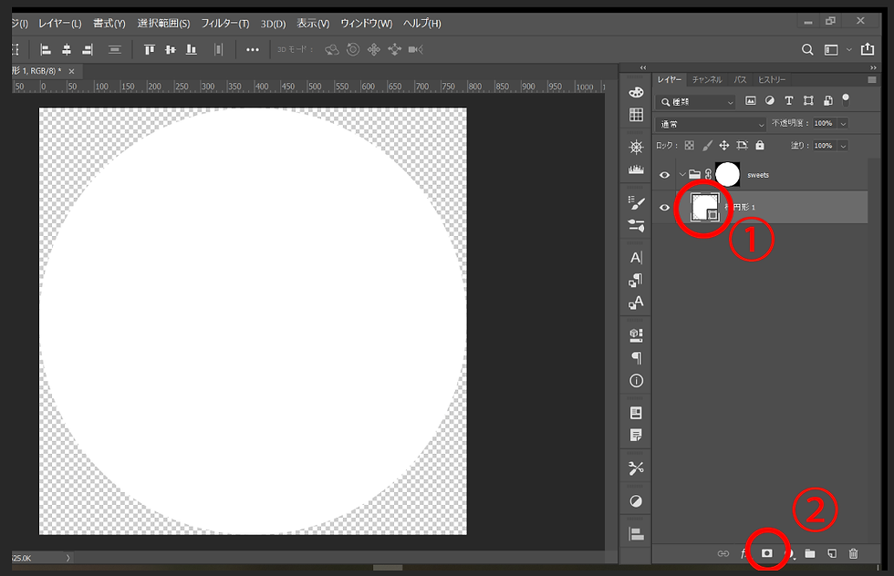This screenshot has height=576, width=894.
Task: Align vertical centers in options bar
Action: pyautogui.click(x=170, y=50)
